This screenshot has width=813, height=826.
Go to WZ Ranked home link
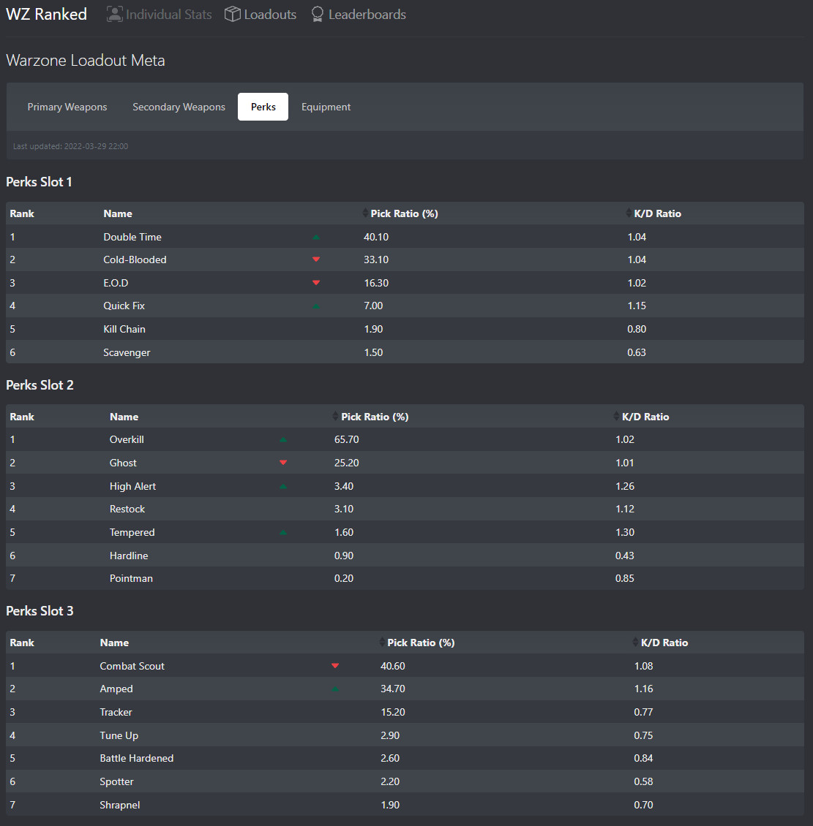coord(46,14)
